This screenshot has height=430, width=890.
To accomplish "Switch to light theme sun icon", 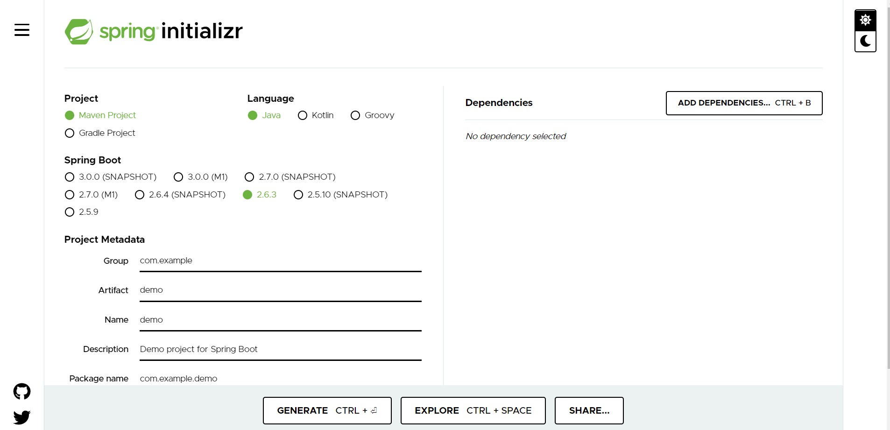I will [x=865, y=20].
